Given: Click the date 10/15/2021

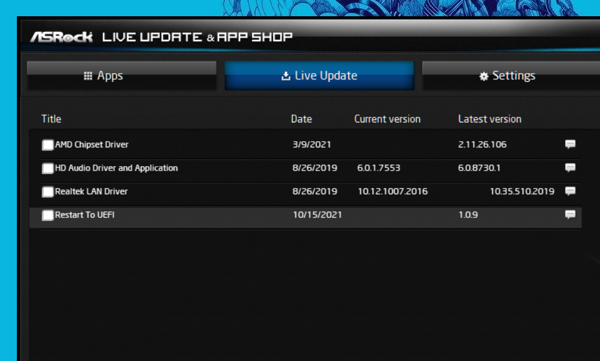Looking at the screenshot, I should click(x=317, y=214).
